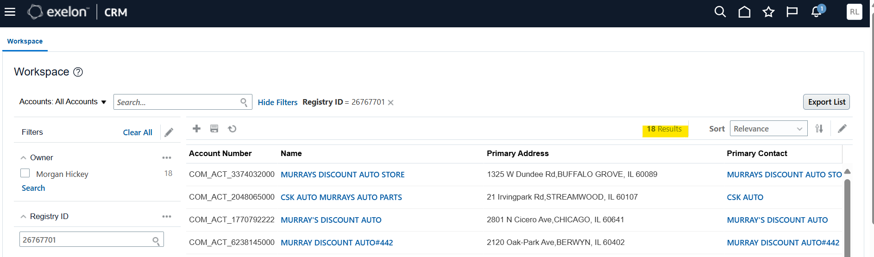The height and width of the screenshot is (257, 874).
Task: Open global search magnifier in header
Action: point(720,12)
